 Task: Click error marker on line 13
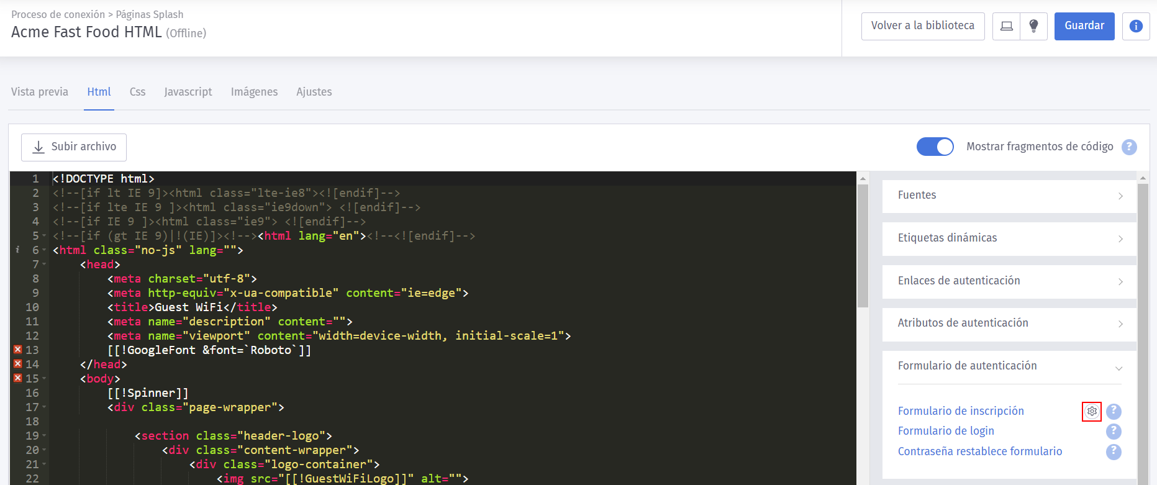point(18,350)
